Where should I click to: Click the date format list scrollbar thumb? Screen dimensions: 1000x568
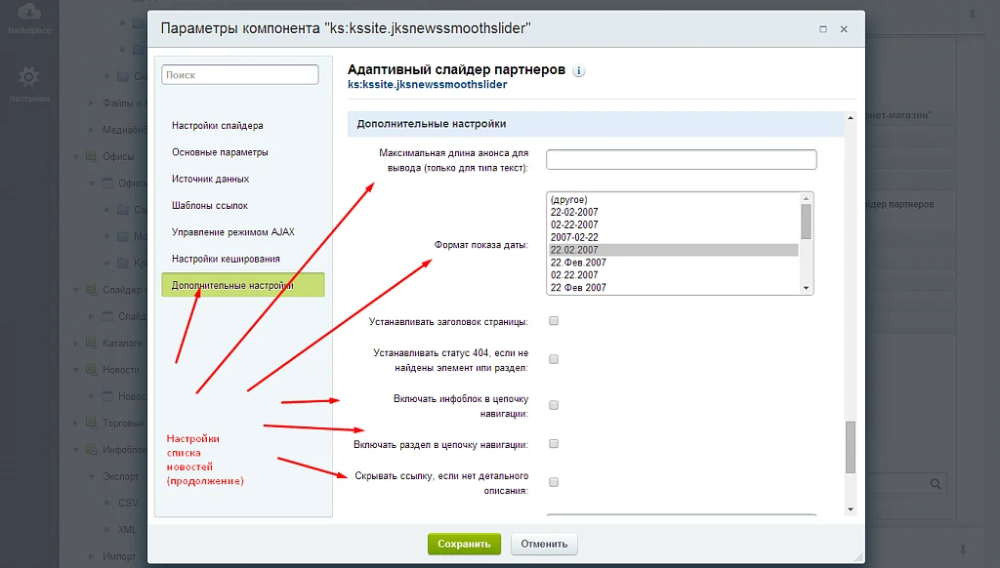[x=806, y=222]
